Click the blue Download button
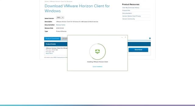The height and width of the screenshot is (109, 195). 138,50
